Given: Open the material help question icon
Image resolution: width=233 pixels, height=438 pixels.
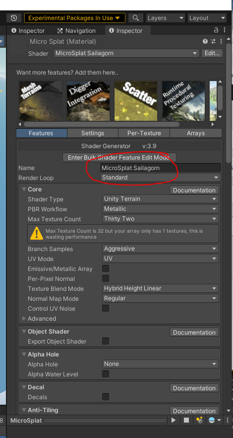Looking at the screenshot, I should pyautogui.click(x=205, y=41).
